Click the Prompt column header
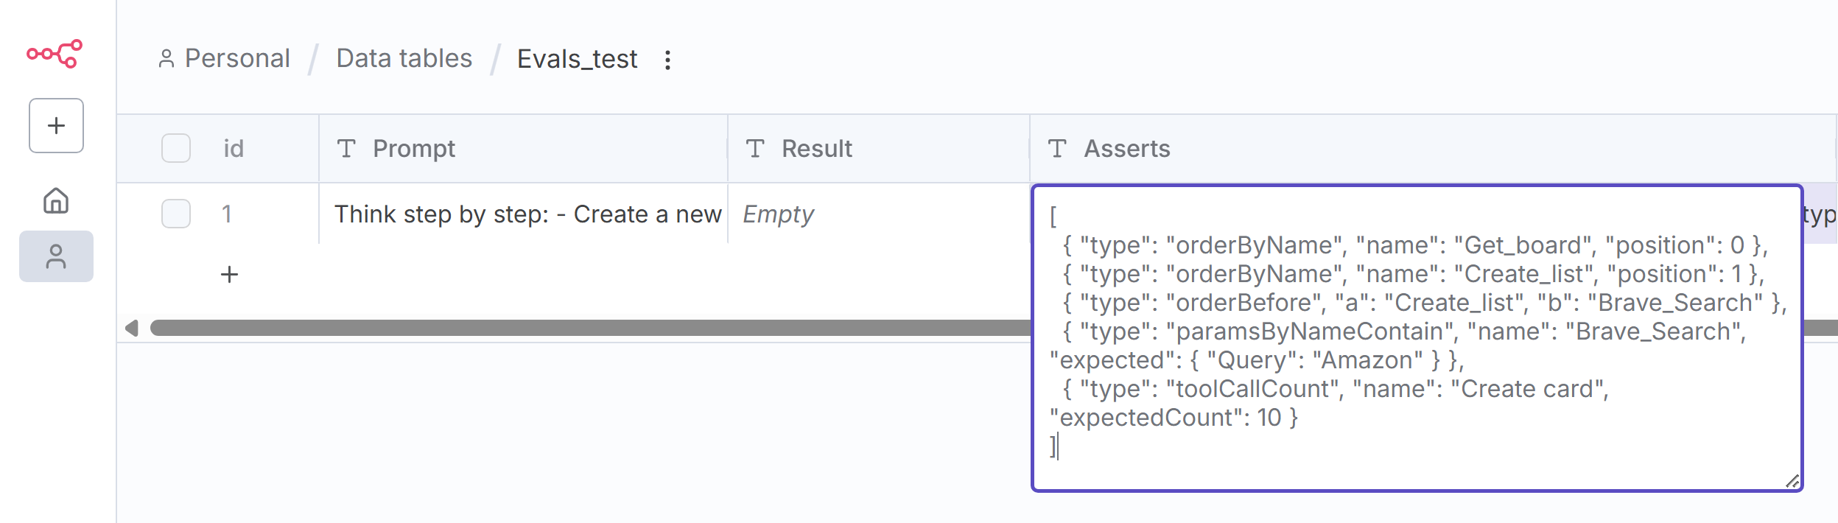1838x523 pixels. click(x=414, y=149)
